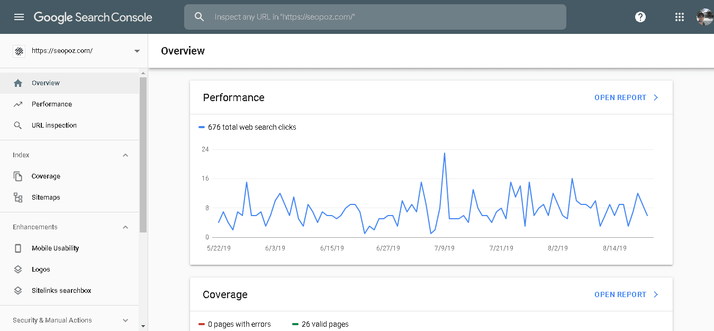Click the Help question mark icon

[640, 17]
